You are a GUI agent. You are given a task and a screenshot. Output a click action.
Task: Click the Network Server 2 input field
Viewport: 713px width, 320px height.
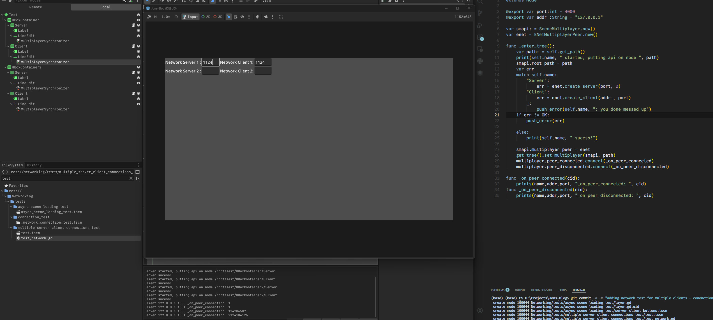coord(210,71)
